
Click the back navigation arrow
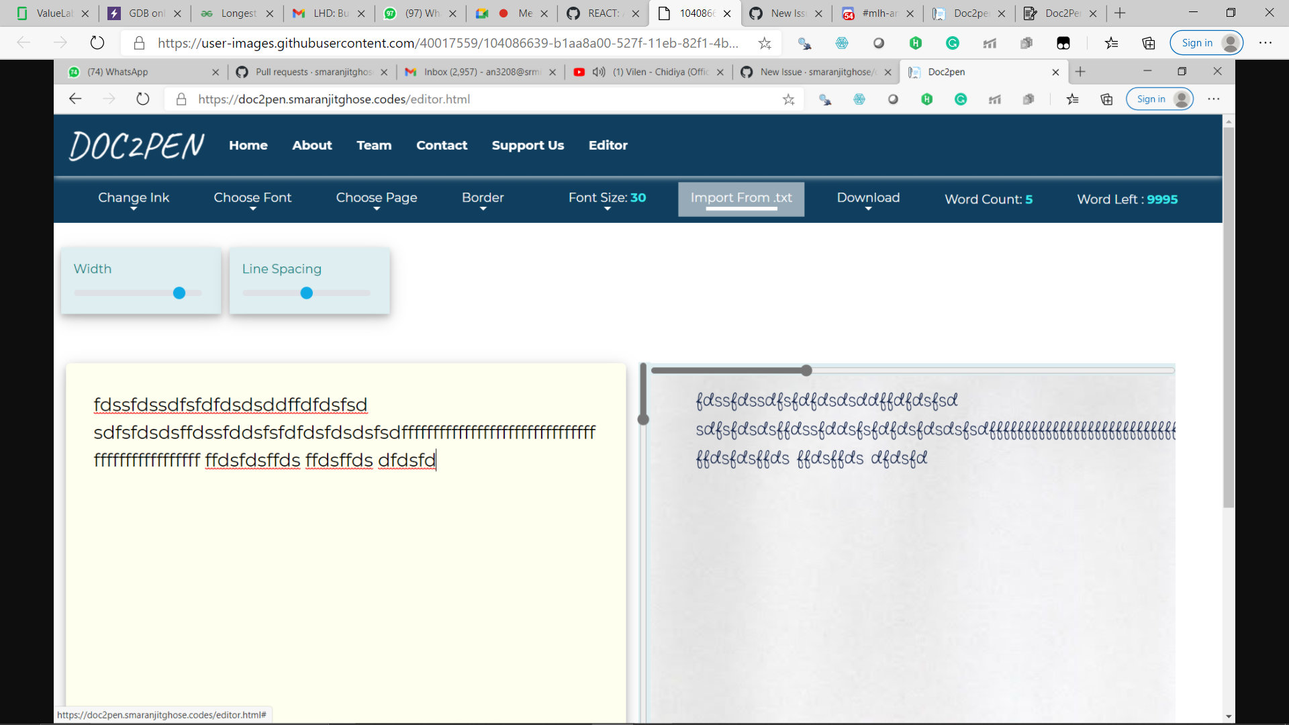tap(75, 99)
